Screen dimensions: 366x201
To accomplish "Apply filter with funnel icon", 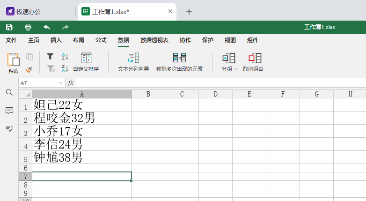I will [x=50, y=56].
